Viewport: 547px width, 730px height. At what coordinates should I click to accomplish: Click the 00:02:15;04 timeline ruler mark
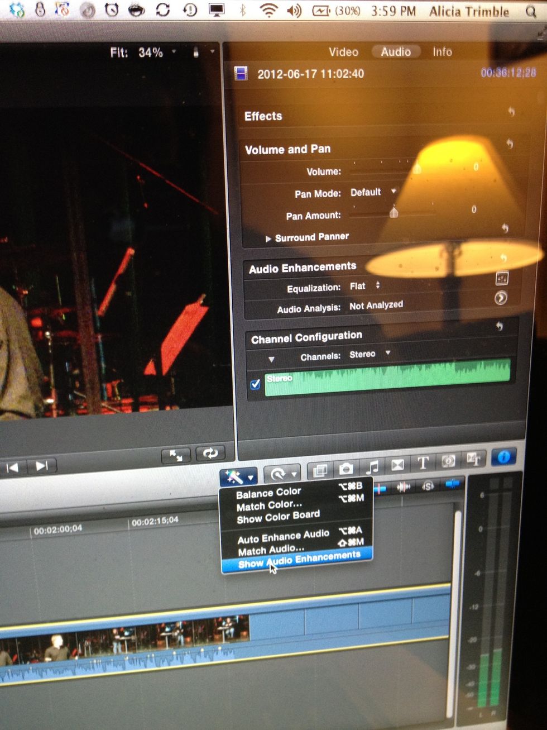point(155,521)
